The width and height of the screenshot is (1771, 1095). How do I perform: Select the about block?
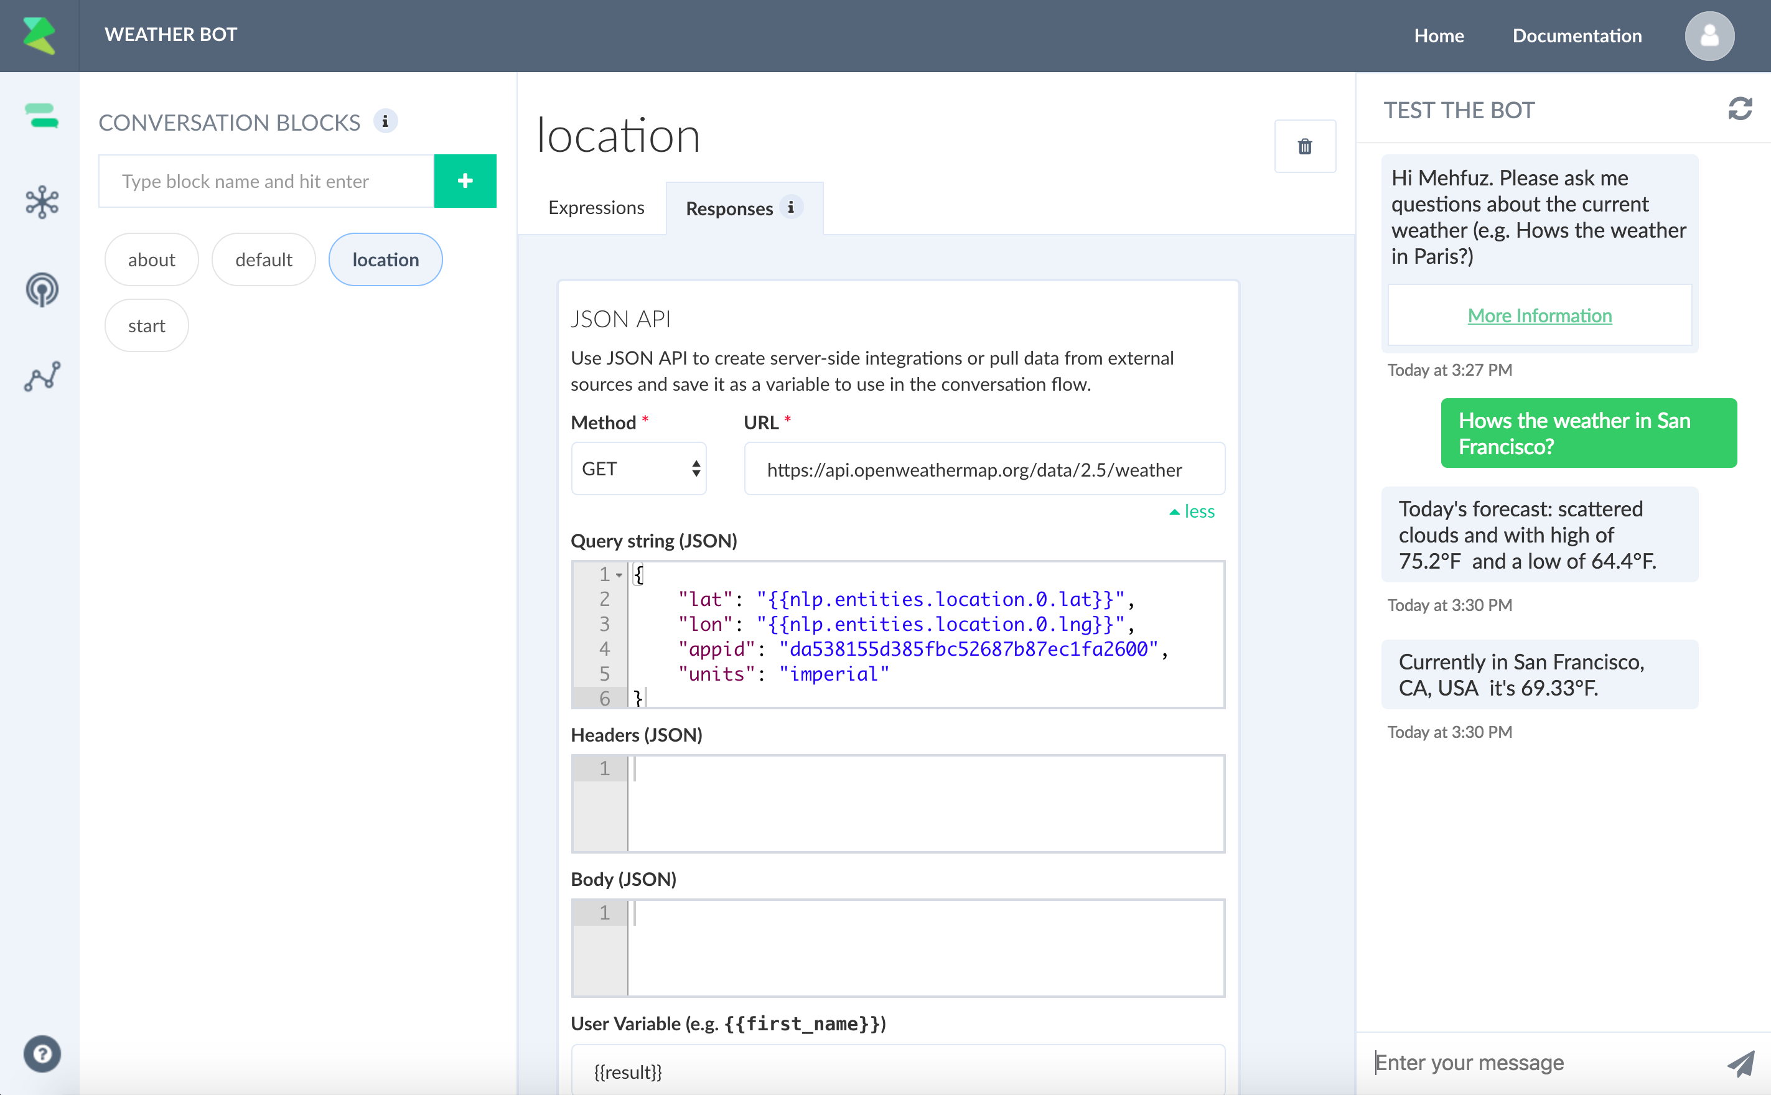[x=151, y=259]
